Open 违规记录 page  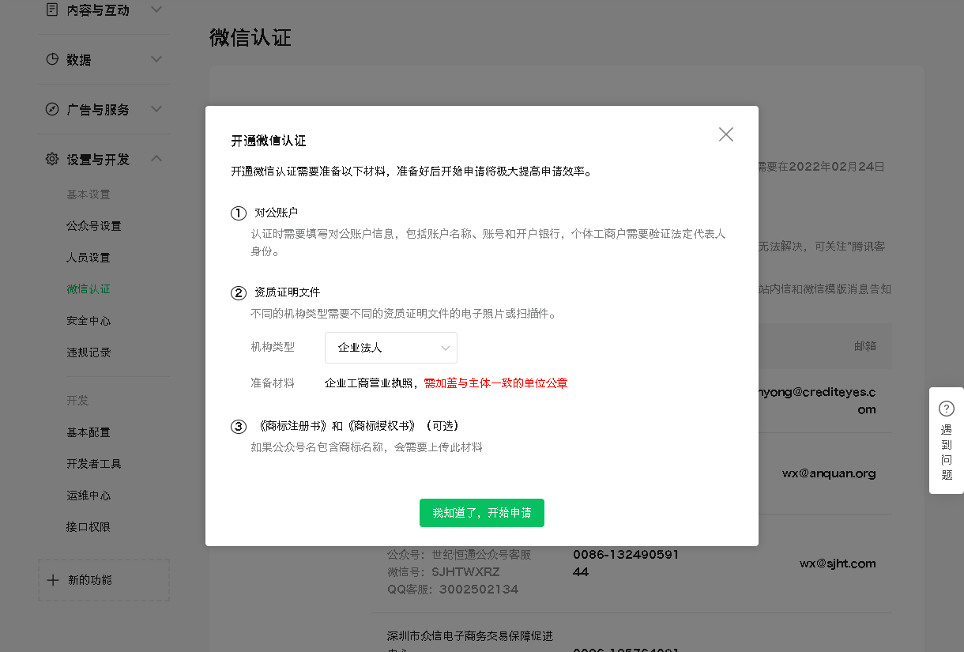(88, 352)
